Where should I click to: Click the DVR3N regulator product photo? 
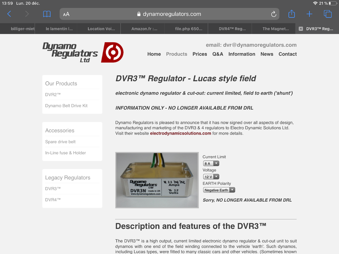[157, 180]
